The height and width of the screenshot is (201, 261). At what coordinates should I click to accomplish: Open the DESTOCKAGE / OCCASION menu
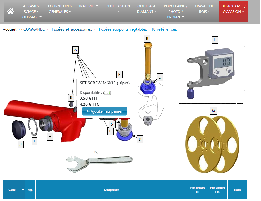(233, 9)
